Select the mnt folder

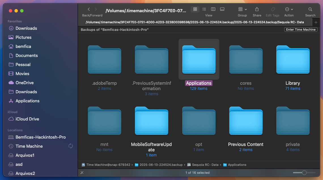point(105,121)
